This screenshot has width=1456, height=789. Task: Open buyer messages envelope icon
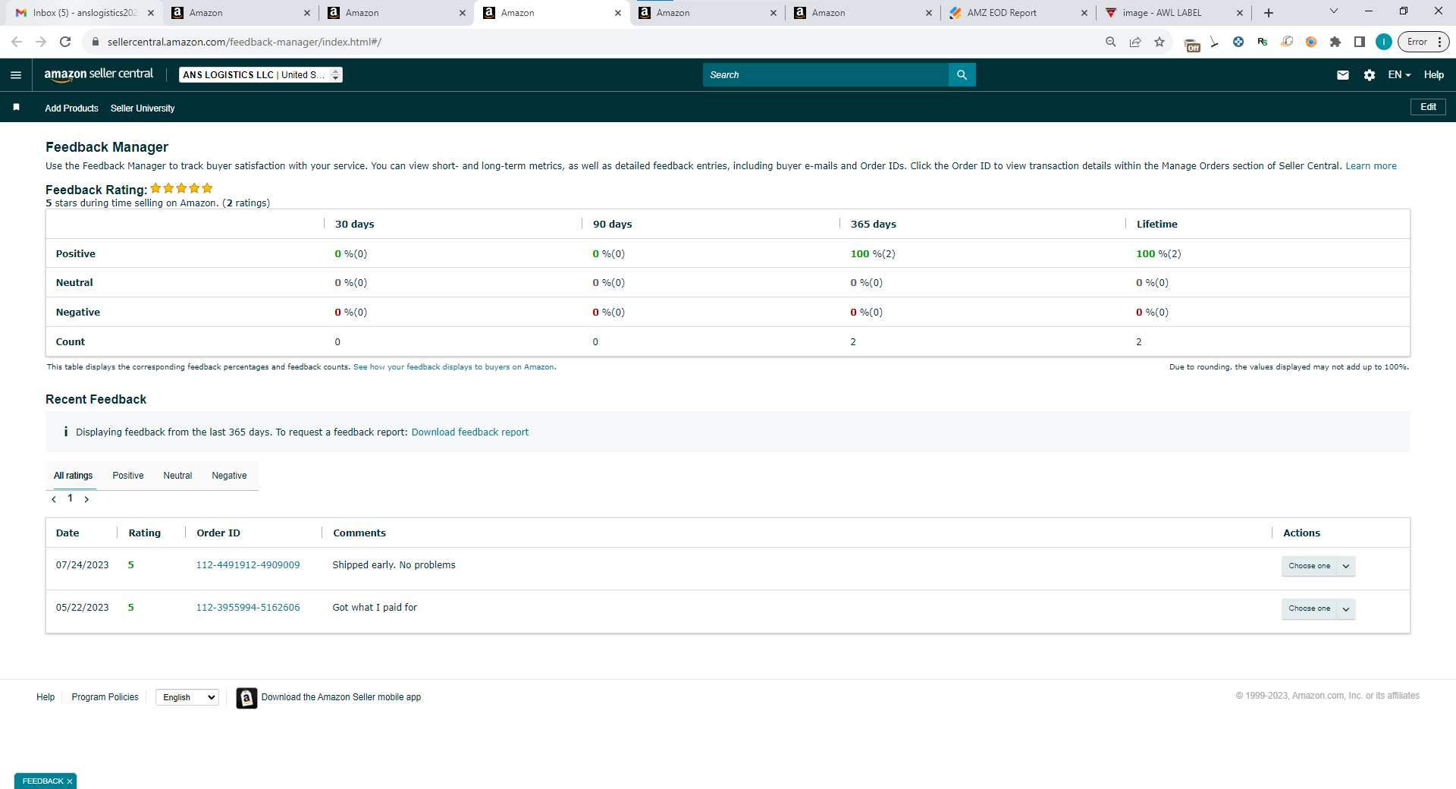pyautogui.click(x=1342, y=75)
